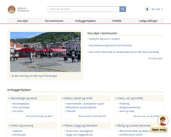The height and width of the screenshot is (137, 171).
Task: Open Nyttig for deg som er student
Action: tap(104, 39)
